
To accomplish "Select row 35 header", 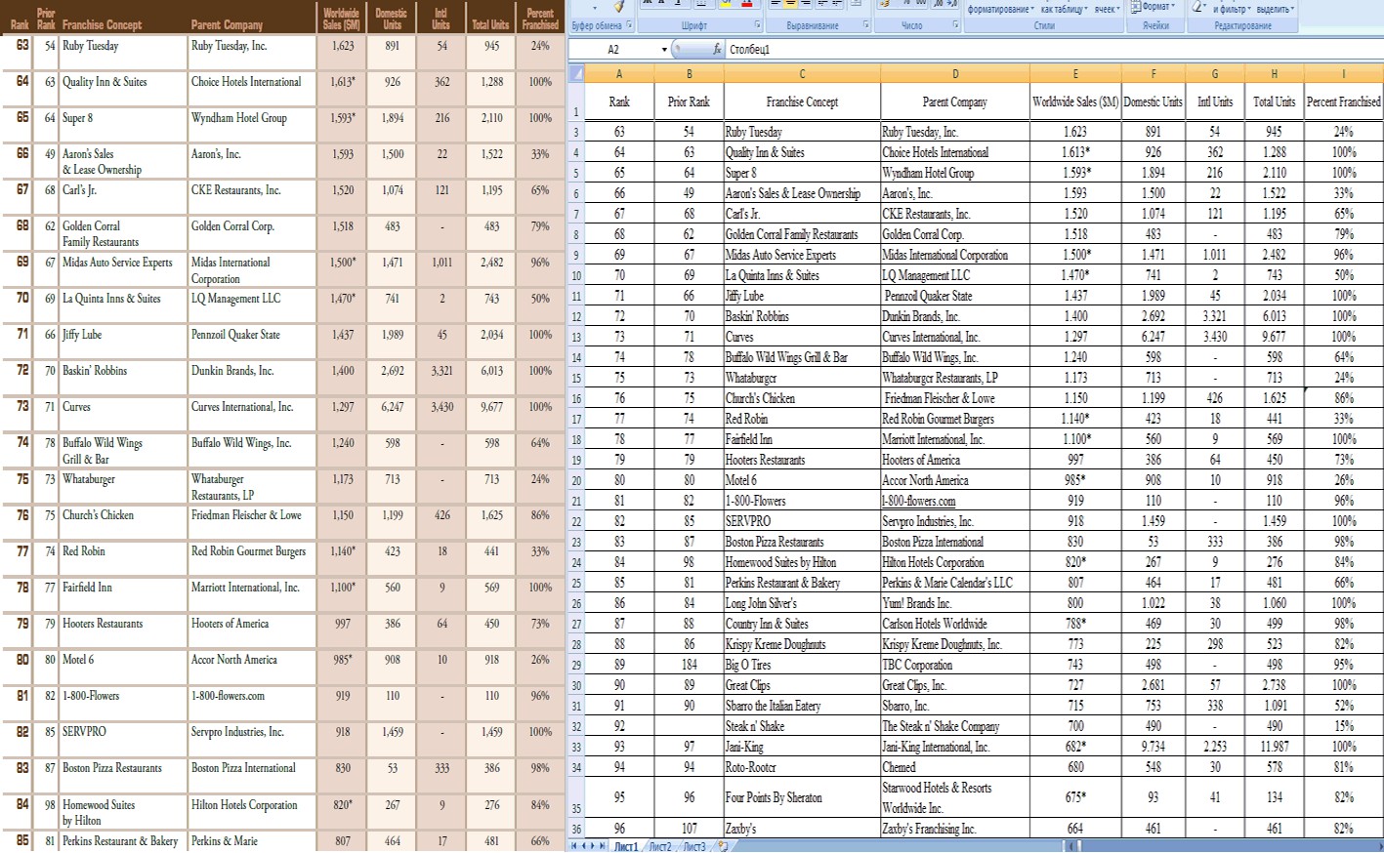I will [x=576, y=797].
